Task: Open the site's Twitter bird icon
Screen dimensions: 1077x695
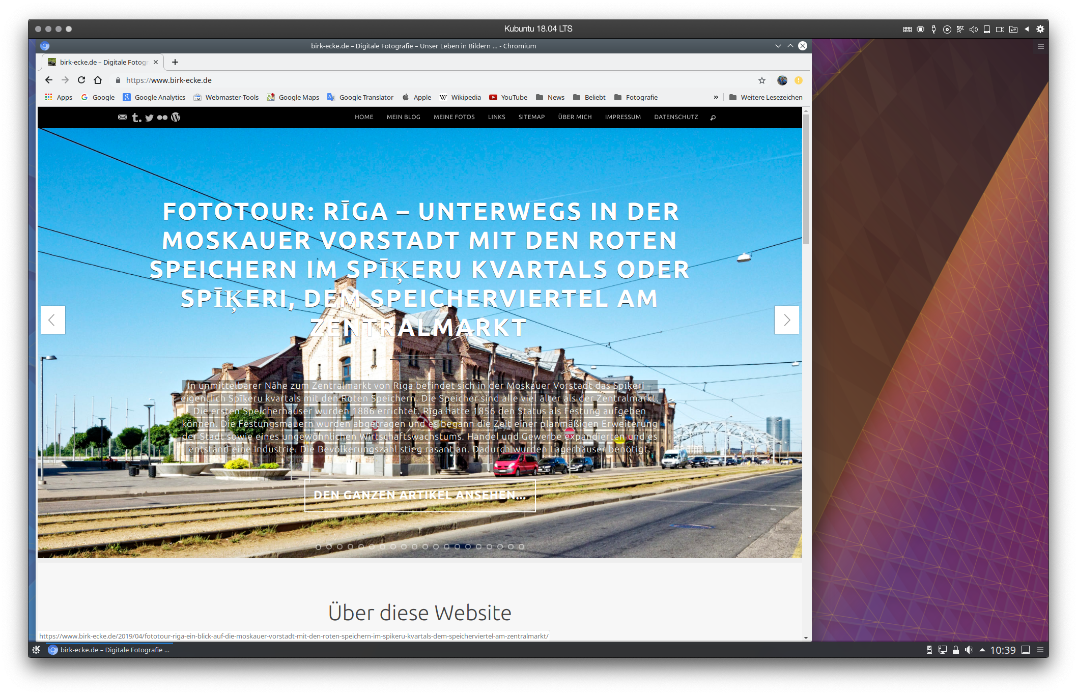Action: tap(149, 118)
